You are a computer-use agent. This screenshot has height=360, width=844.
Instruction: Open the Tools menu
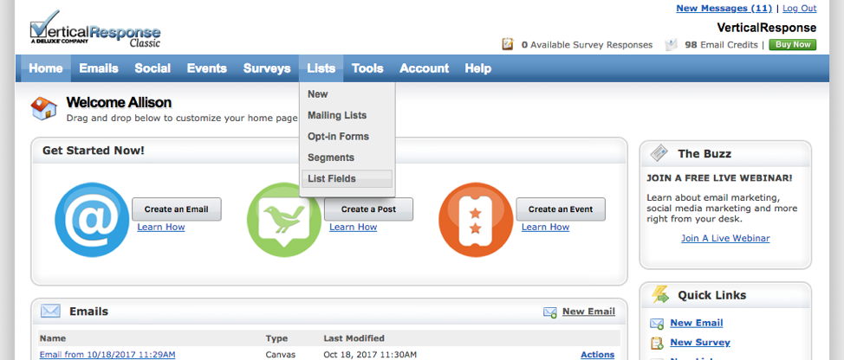tap(367, 68)
